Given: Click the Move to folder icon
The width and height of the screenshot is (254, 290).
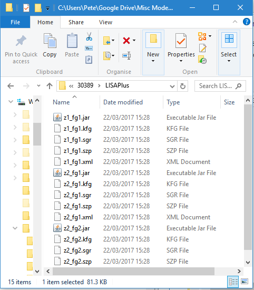Looking at the screenshot, I should tap(107, 41).
